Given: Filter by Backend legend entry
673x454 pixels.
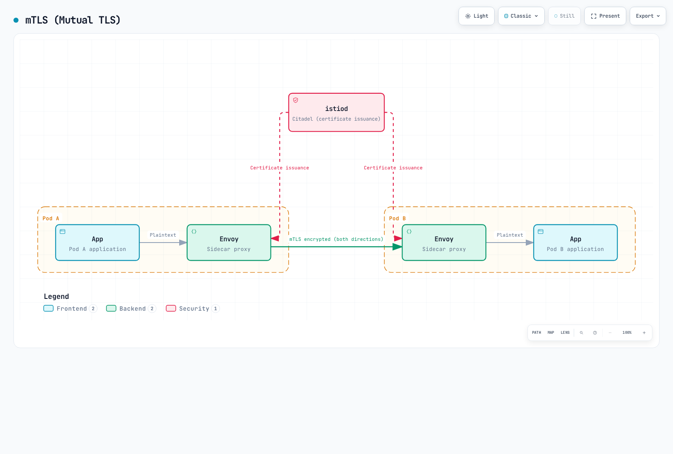Looking at the screenshot, I should point(131,309).
